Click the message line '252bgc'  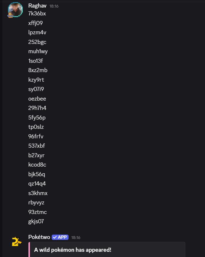(x=37, y=42)
